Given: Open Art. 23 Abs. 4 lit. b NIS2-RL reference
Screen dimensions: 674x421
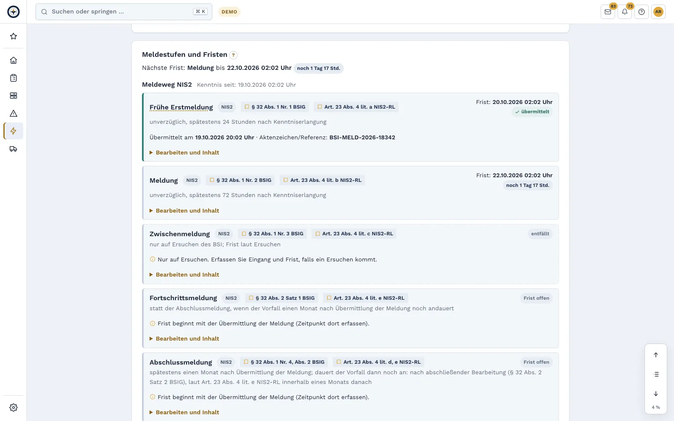Looking at the screenshot, I should 322,180.
